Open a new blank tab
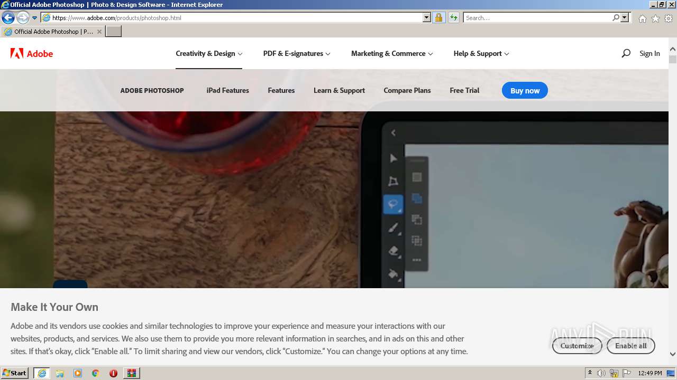677x380 pixels. pyautogui.click(x=114, y=32)
